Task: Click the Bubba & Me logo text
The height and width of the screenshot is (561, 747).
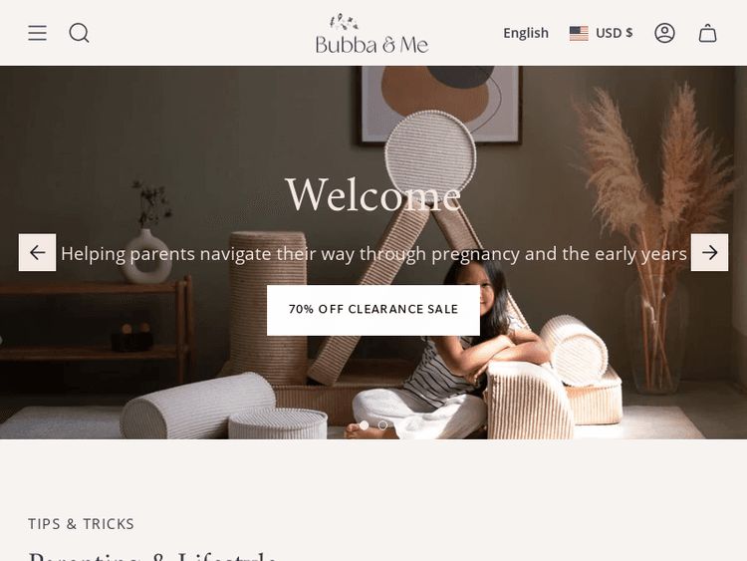Action: coord(373,44)
